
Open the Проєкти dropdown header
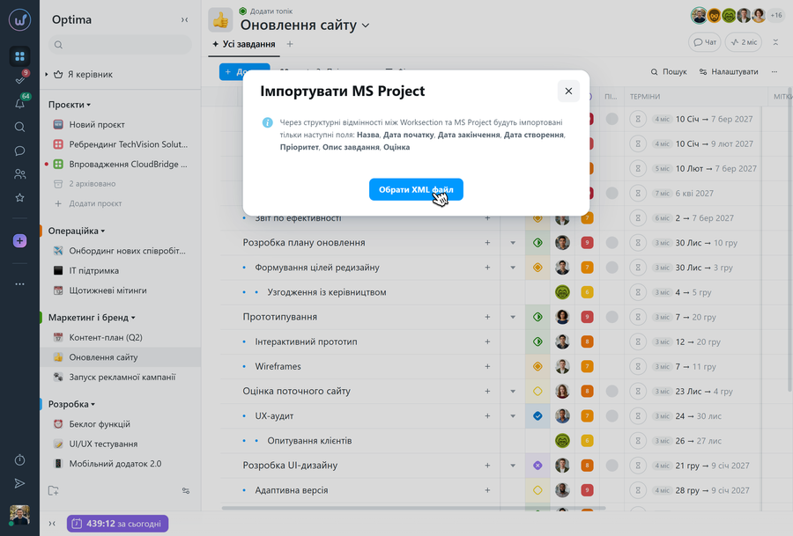70,105
